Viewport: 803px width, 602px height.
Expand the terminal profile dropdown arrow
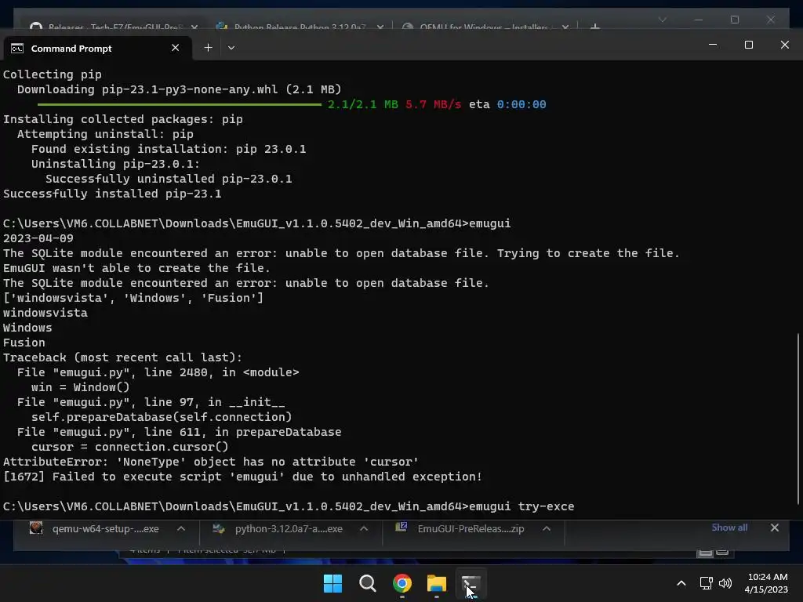coord(231,48)
